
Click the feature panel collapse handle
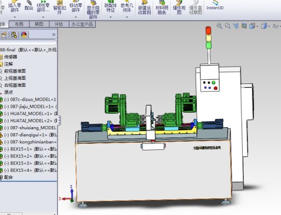click(x=59, y=120)
